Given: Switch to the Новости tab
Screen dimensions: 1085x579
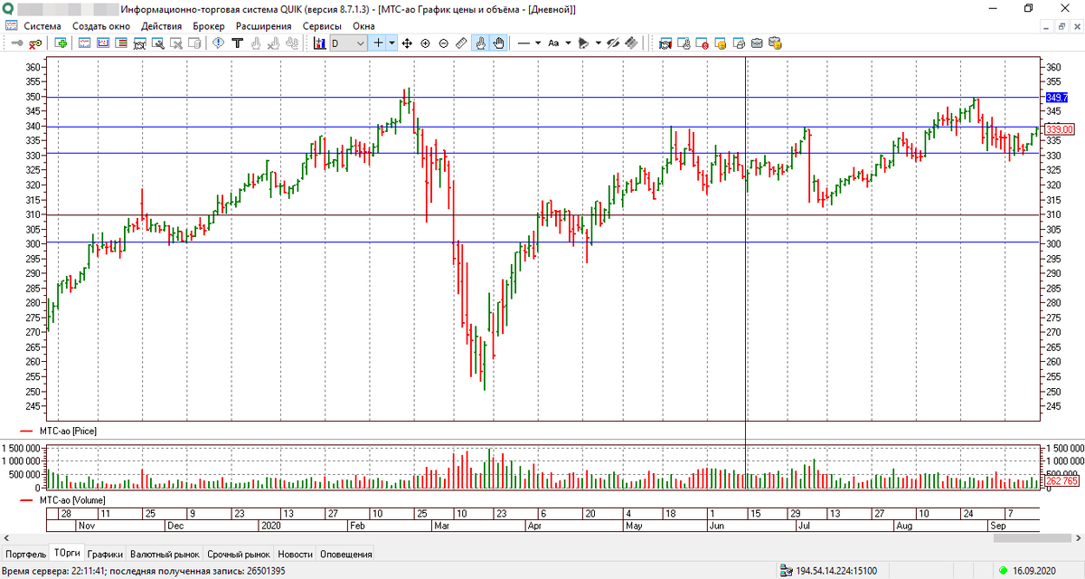Looking at the screenshot, I should pyautogui.click(x=296, y=554).
